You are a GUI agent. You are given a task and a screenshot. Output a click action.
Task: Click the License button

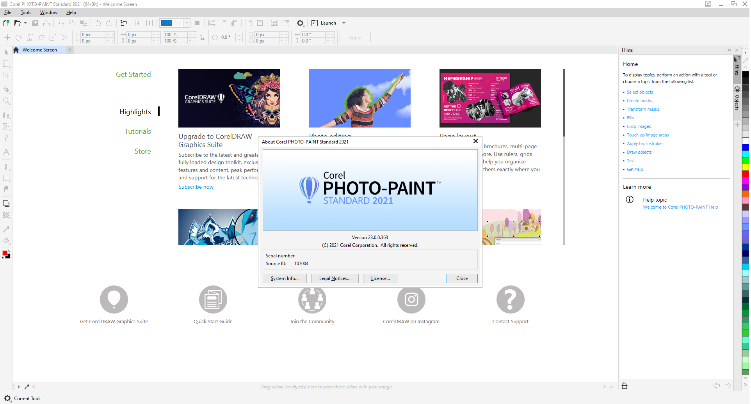(x=381, y=278)
